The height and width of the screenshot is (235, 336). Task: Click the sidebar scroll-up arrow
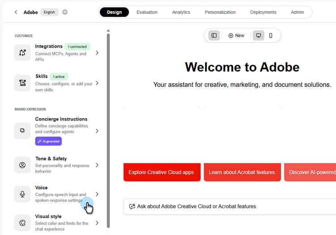(108, 30)
